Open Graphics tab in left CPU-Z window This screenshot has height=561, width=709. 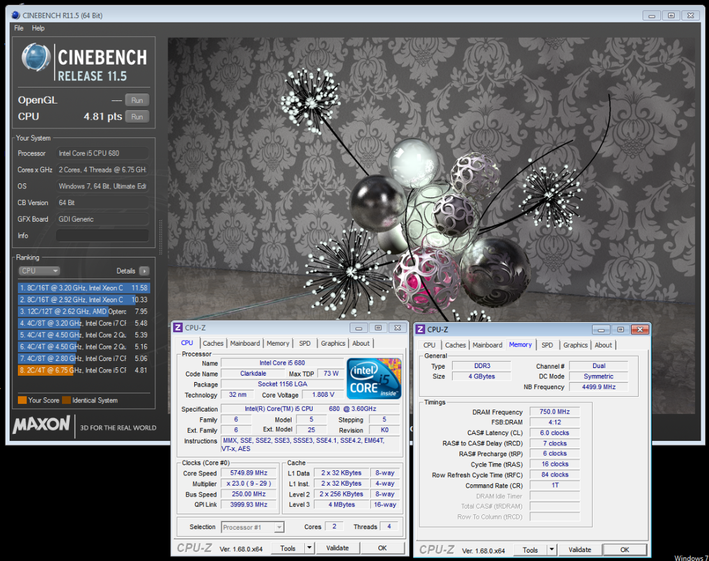click(x=333, y=343)
